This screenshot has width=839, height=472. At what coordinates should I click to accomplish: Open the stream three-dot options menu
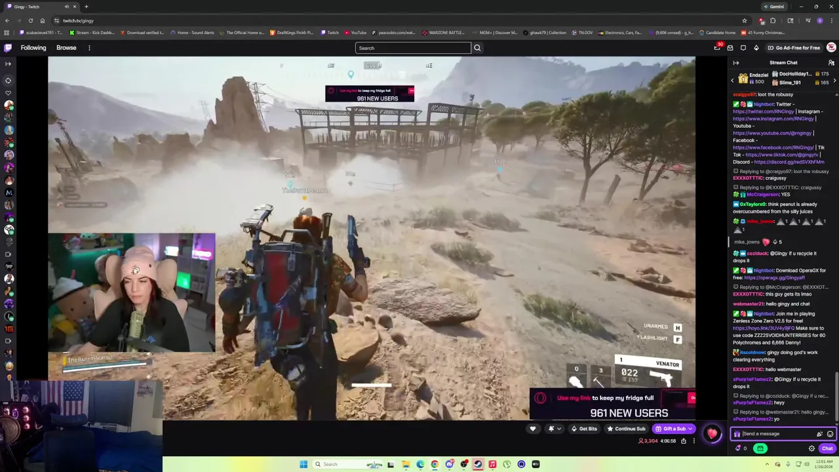tap(694, 441)
